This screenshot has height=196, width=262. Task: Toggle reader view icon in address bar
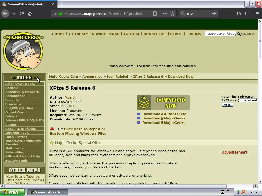155,14
